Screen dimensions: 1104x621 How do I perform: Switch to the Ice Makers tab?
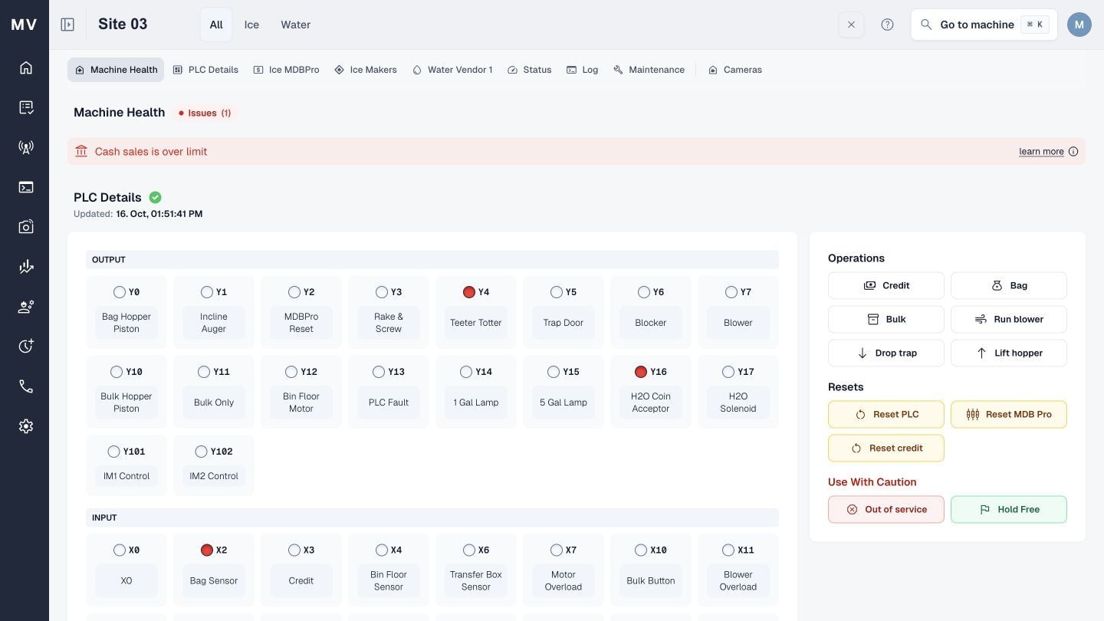coord(366,70)
